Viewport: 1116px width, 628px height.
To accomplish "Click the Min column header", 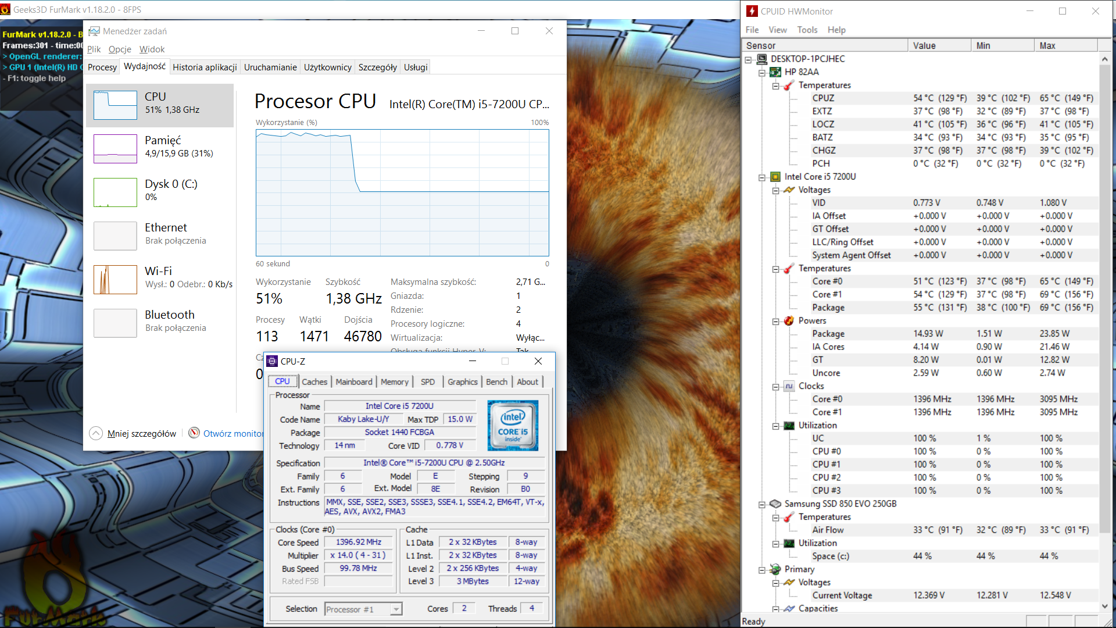I will click(1003, 45).
